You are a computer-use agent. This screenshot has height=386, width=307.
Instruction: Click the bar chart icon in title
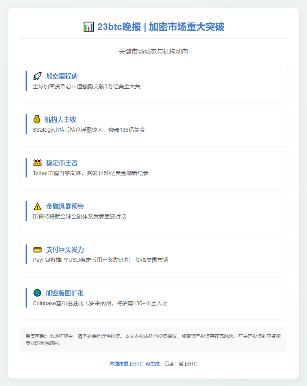click(x=89, y=26)
